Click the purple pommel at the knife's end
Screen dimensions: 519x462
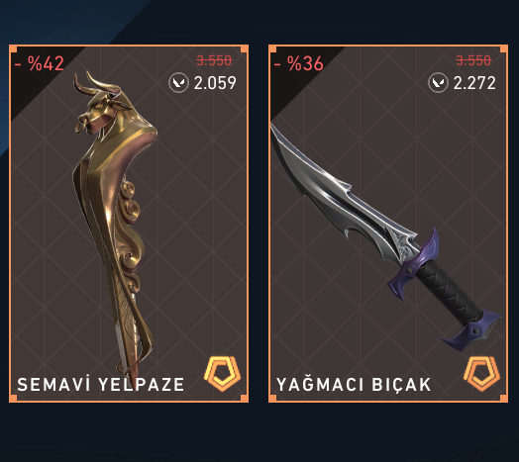pyautogui.click(x=471, y=330)
